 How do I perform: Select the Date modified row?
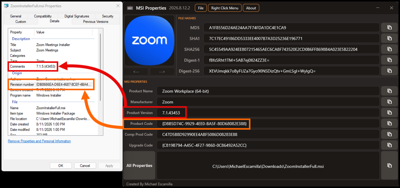point(52,130)
